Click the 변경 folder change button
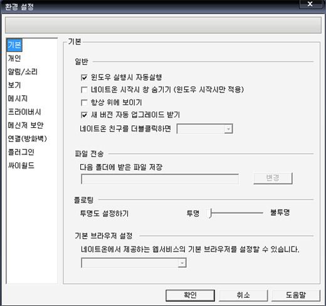This screenshot has height=306, width=326. 273,178
